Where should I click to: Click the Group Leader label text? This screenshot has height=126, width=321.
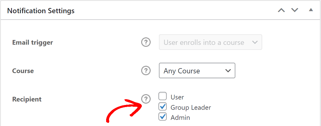[x=191, y=108]
